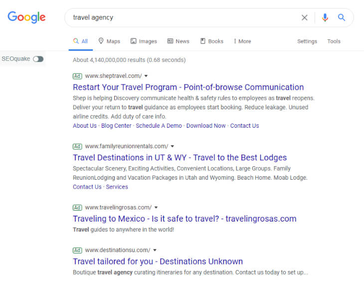Follow the Services sitelink
Screen dimensions: 364x286
(117, 187)
